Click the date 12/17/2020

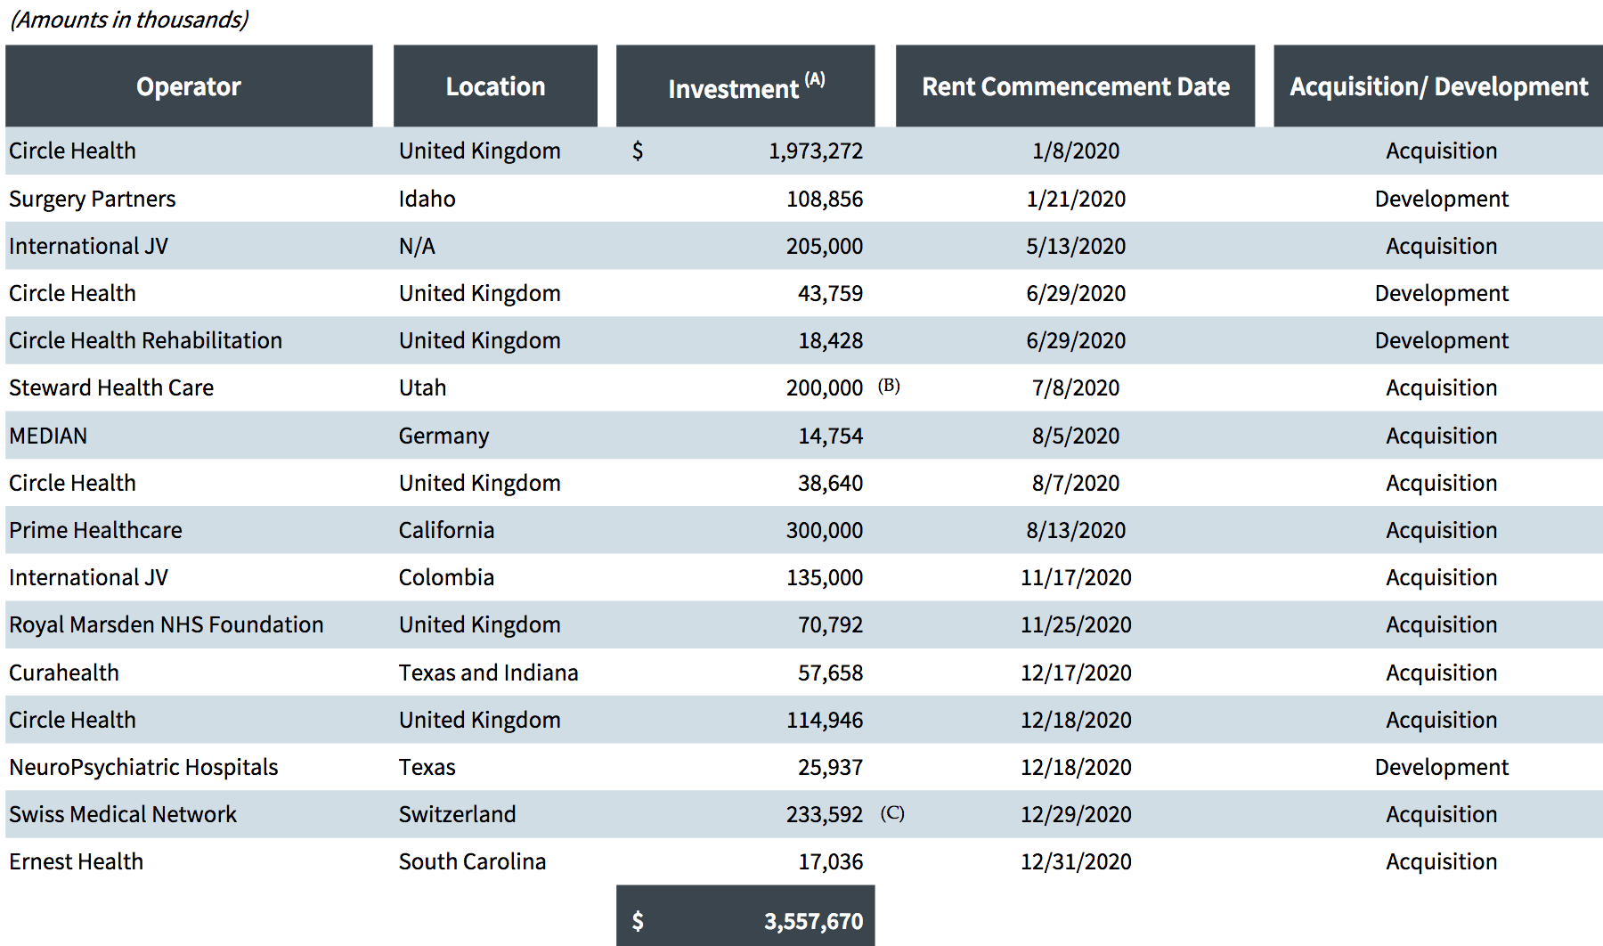click(x=1076, y=673)
